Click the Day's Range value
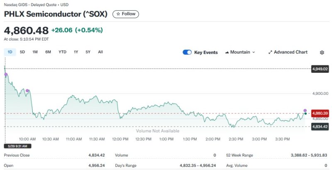332x170 pixels. 198,165
